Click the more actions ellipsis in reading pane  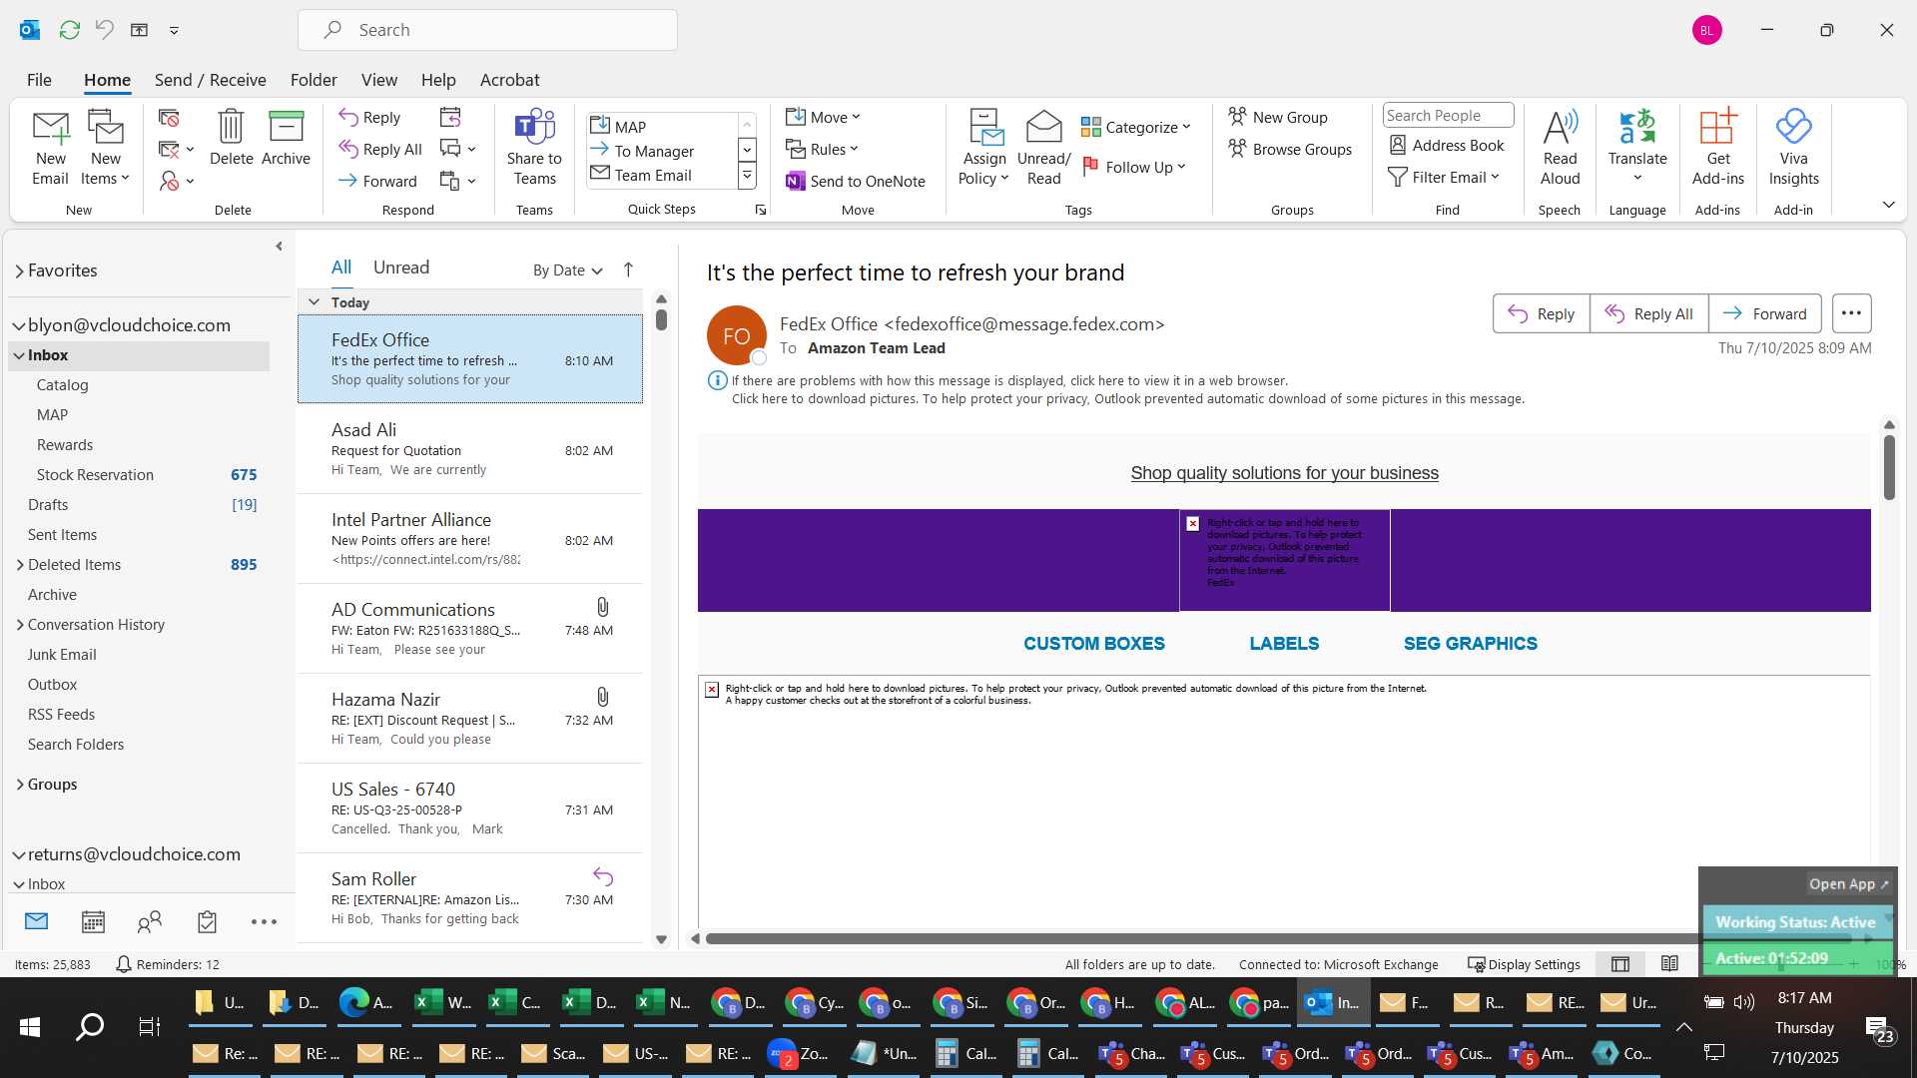tap(1851, 313)
